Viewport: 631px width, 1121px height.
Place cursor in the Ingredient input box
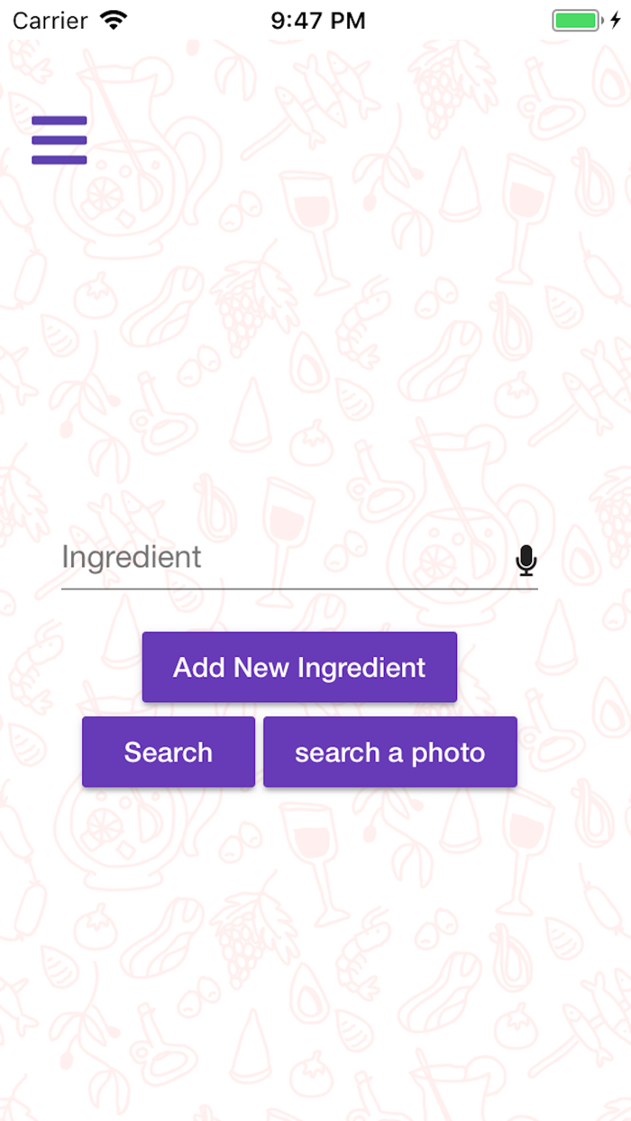click(x=225, y=558)
